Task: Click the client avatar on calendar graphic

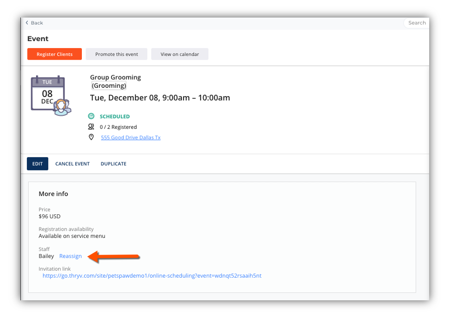Action: [x=62, y=107]
